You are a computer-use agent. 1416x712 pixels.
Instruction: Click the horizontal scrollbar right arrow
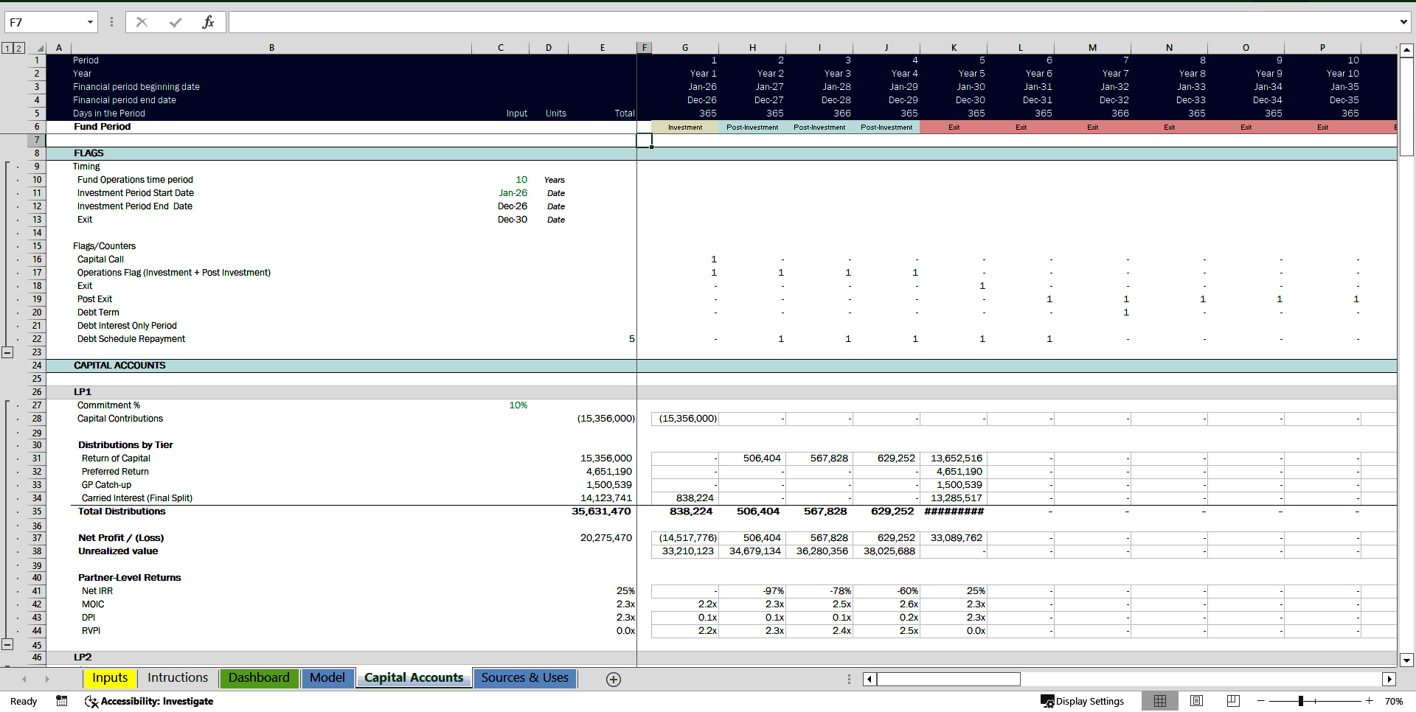pos(1389,679)
